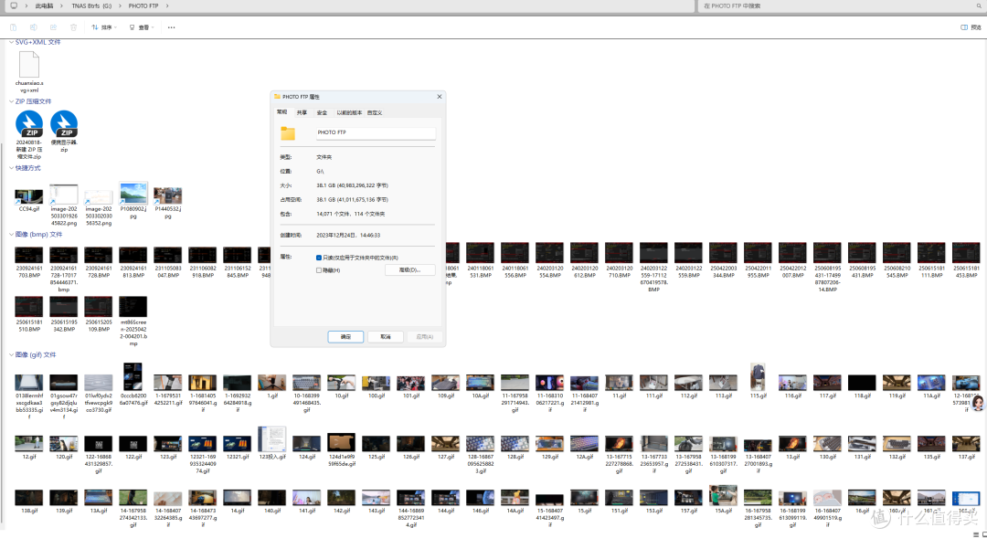
Task: Collapse the 快捷方式 group
Action: coord(11,168)
